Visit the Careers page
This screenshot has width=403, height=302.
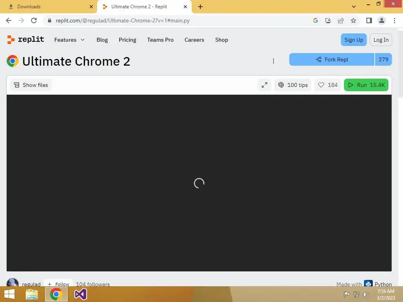[x=194, y=40]
